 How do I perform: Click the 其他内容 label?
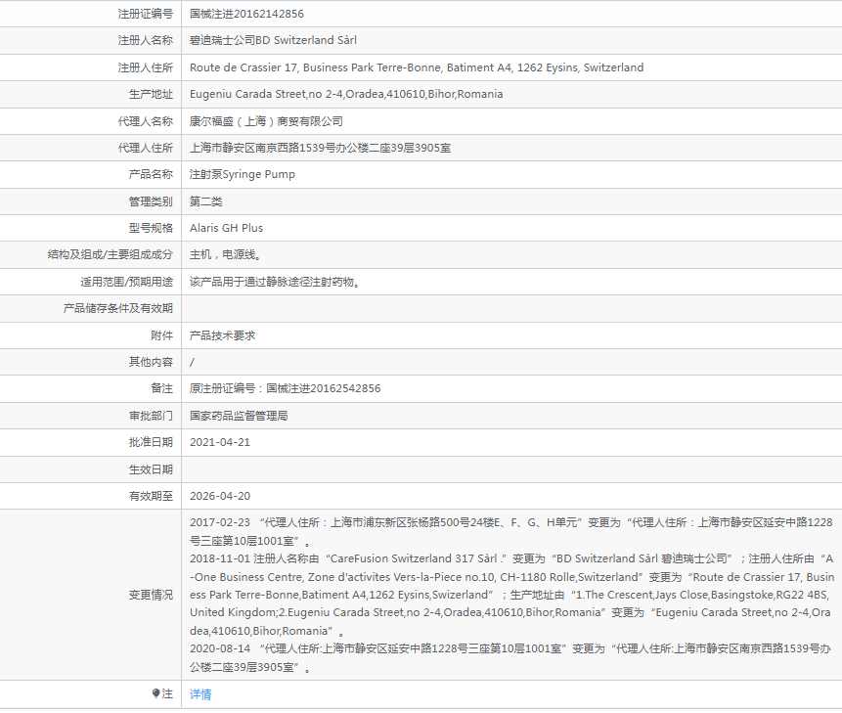tap(151, 362)
